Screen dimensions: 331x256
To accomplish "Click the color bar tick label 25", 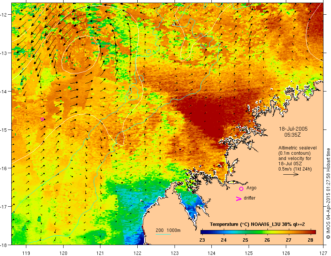I will tap(245, 240).
